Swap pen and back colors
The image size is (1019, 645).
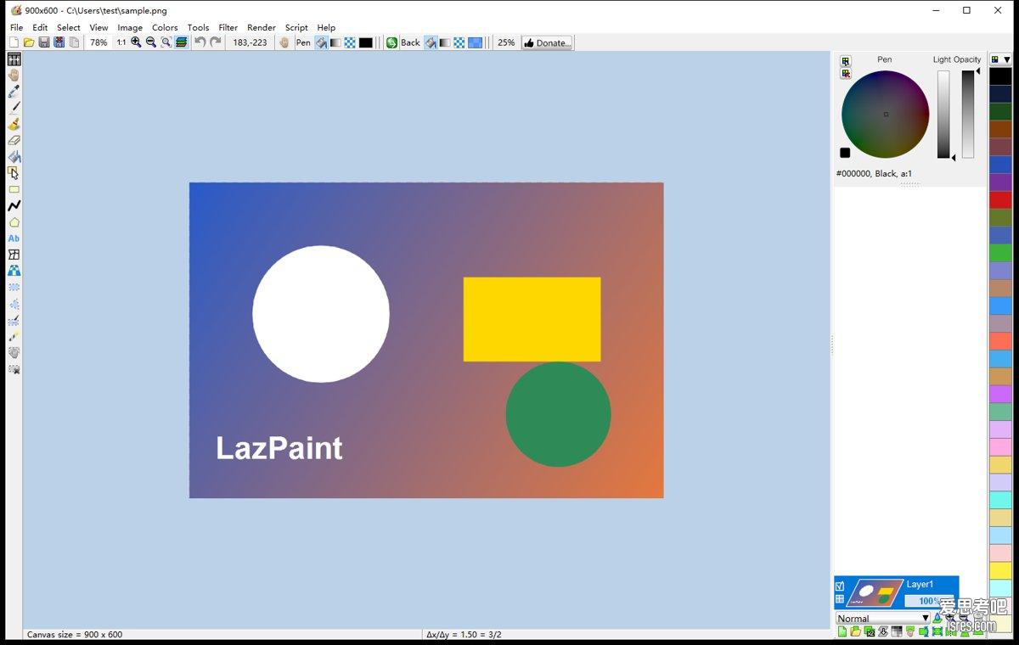point(391,42)
